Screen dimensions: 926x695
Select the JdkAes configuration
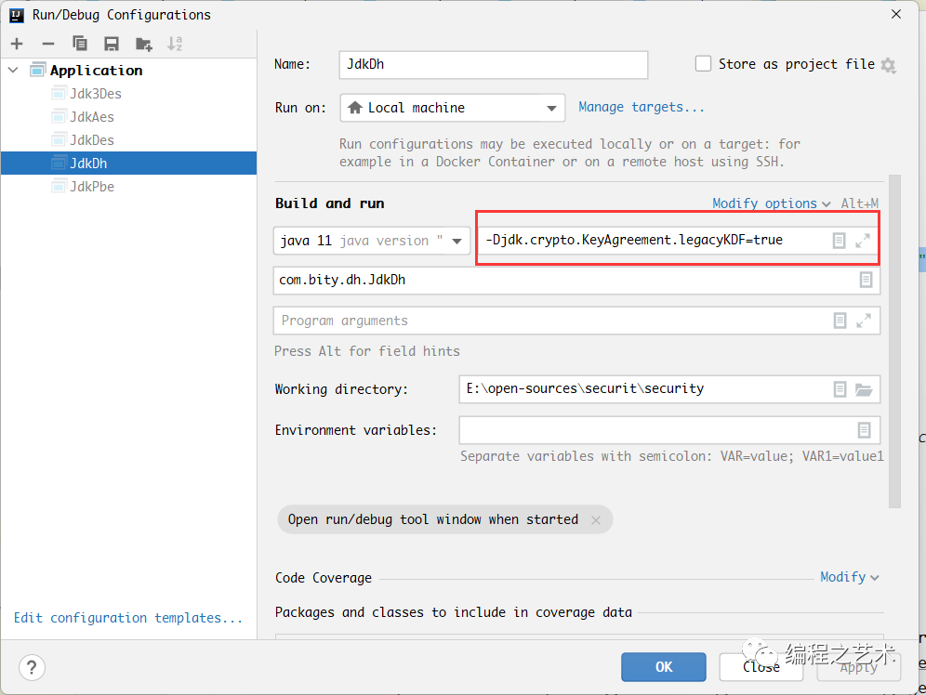coord(91,117)
